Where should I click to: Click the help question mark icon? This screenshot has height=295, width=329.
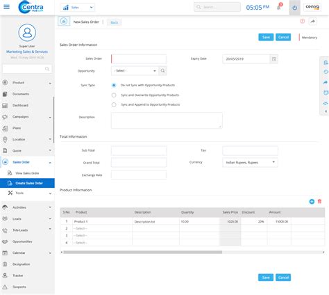(x=302, y=22)
